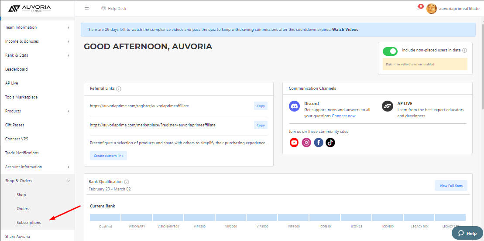The width and height of the screenshot is (484, 241).
Task: Expand the Team Information menu
Action: tap(38, 27)
